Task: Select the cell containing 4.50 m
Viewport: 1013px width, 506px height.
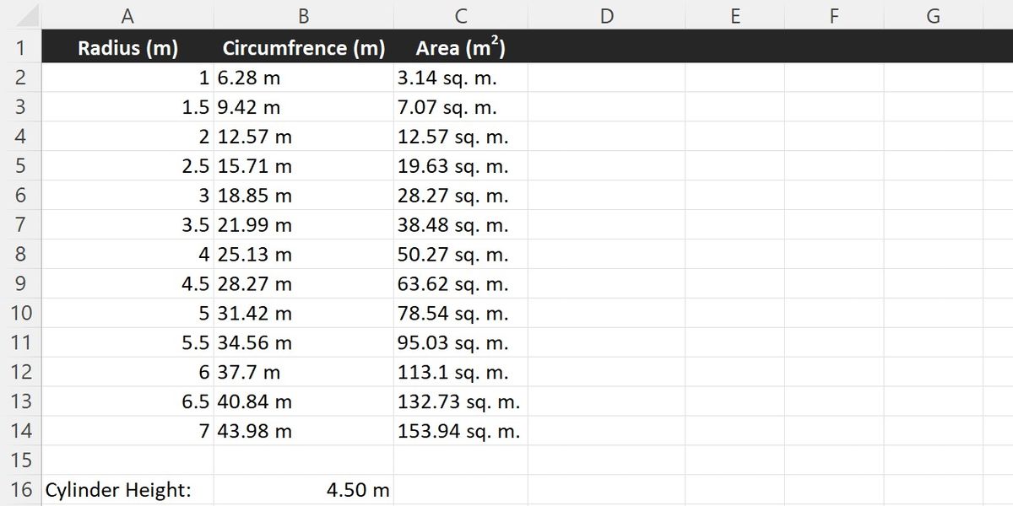Action: (x=304, y=490)
